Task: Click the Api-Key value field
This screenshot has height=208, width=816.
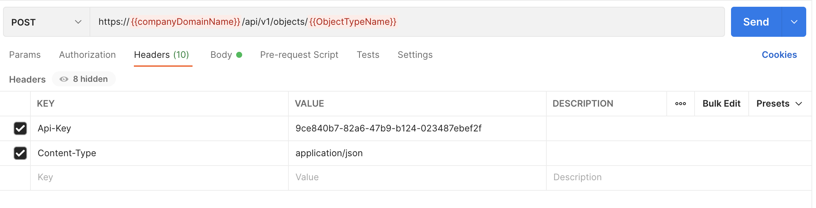Action: coord(414,128)
